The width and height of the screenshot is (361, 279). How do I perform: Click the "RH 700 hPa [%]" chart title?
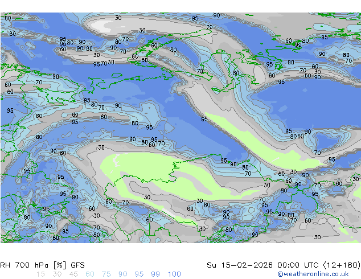click(33, 265)
